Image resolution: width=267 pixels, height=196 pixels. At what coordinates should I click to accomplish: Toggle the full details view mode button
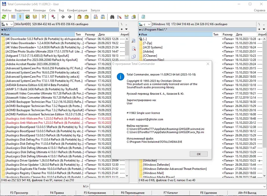tap(20, 17)
